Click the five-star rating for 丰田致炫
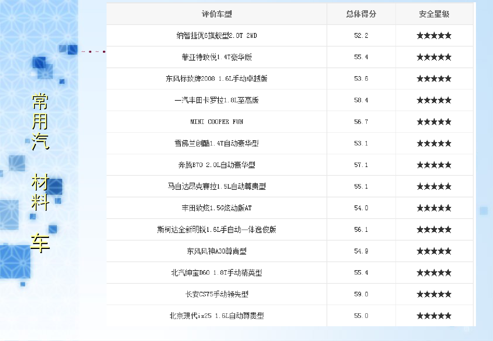Image resolution: width=493 pixels, height=341 pixels. 434,208
